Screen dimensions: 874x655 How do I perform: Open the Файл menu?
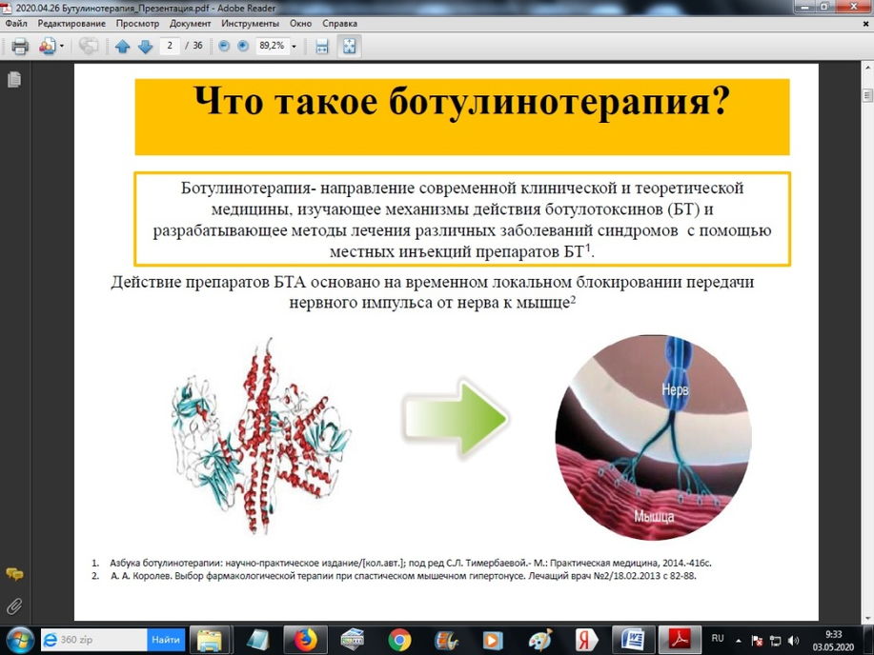pyautogui.click(x=15, y=22)
